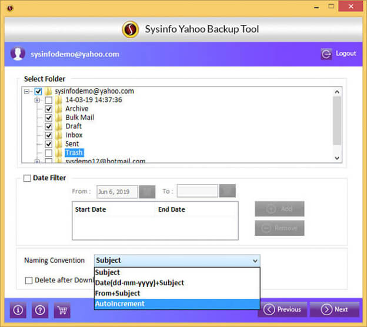
Task: Open the Naming Convention dropdown arrow
Action: (x=255, y=261)
